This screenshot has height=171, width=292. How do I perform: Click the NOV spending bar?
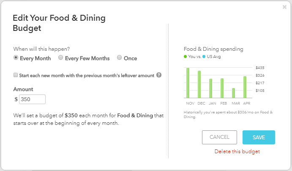click(188, 83)
